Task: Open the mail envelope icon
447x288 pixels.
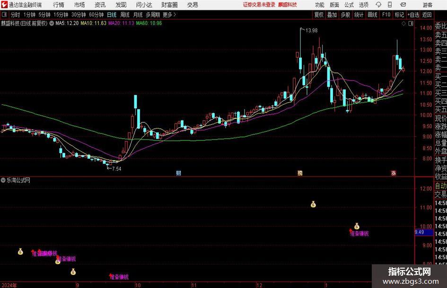Action: pos(403,5)
